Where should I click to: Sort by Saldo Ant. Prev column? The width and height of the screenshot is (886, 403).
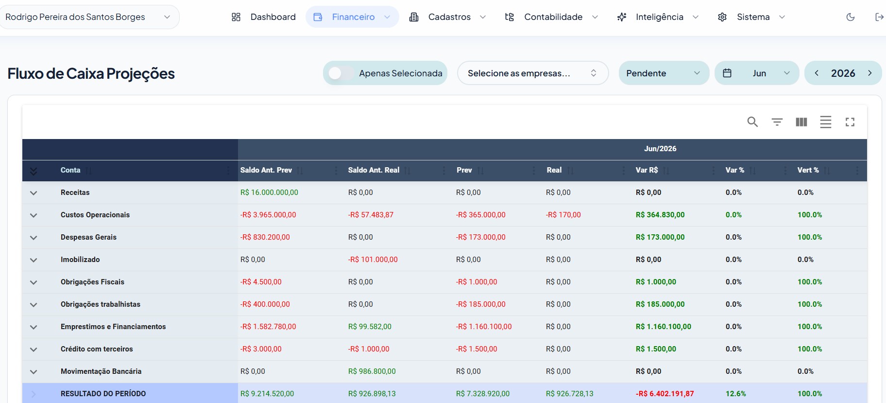tap(300, 171)
